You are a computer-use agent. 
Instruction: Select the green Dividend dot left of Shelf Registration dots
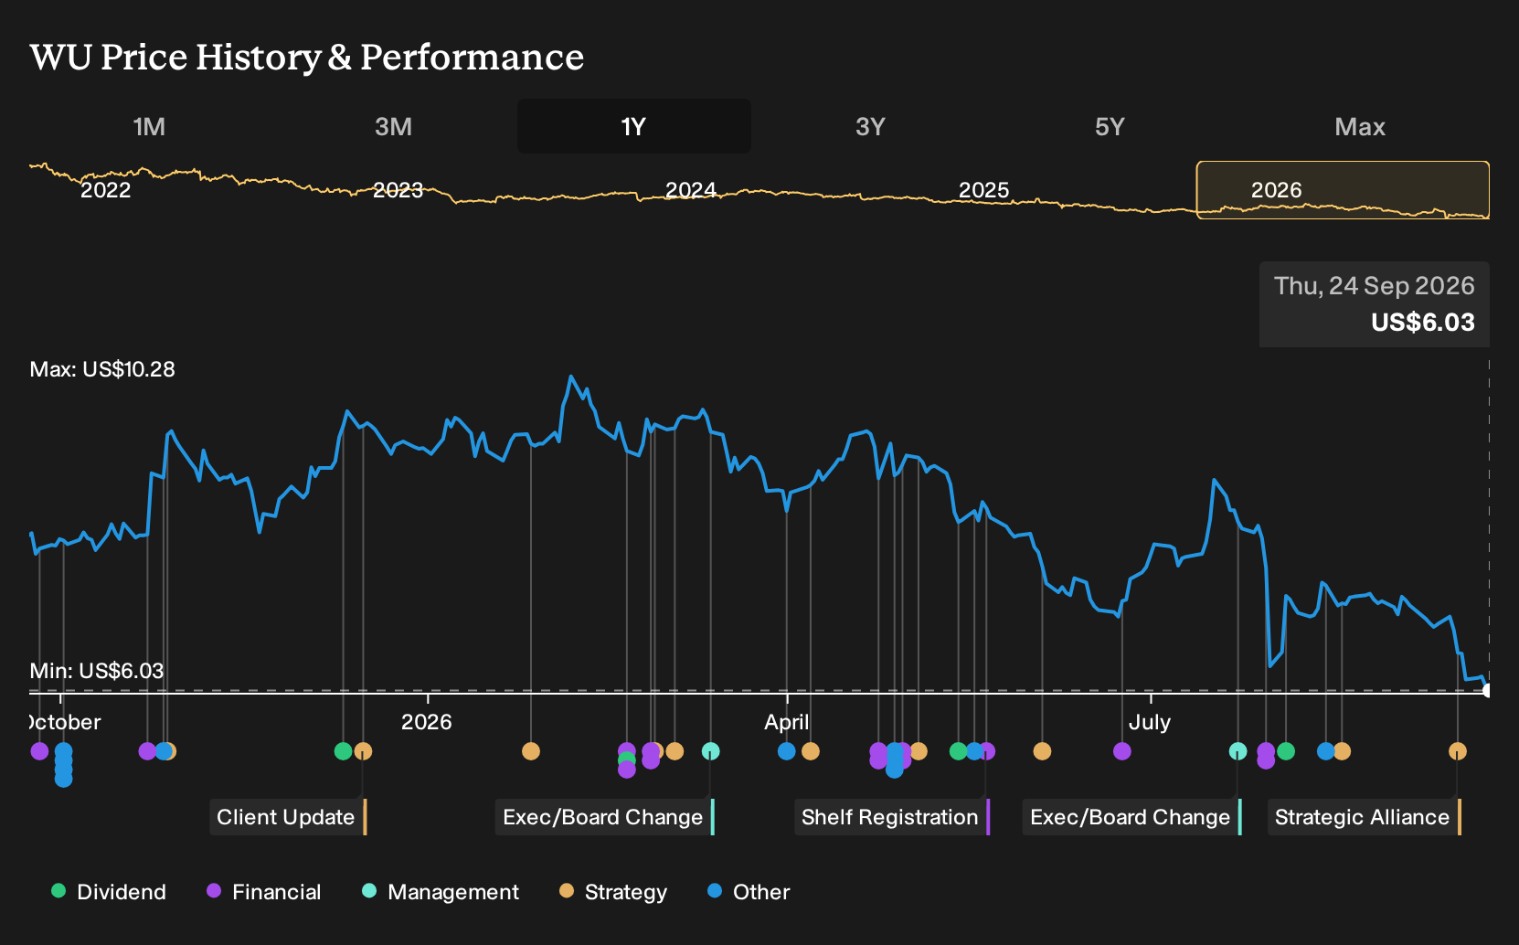958,751
